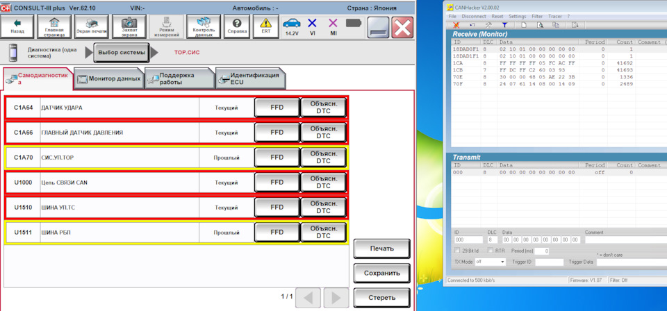
Task: Open the Filter menu in CANHacker
Action: point(537,16)
